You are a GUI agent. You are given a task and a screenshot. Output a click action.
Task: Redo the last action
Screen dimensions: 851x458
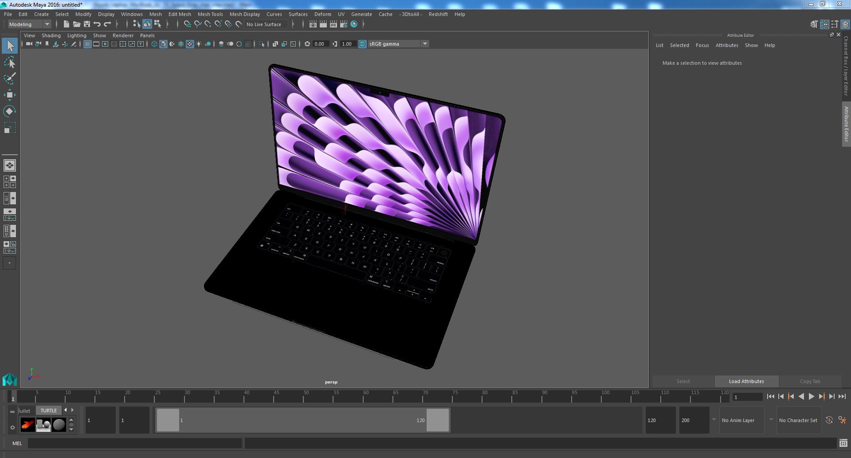click(107, 24)
